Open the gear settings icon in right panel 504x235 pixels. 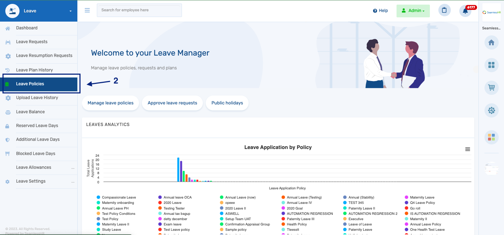click(491, 110)
